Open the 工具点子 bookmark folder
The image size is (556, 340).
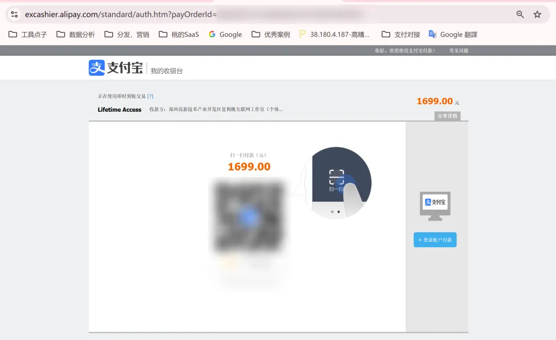coord(28,35)
